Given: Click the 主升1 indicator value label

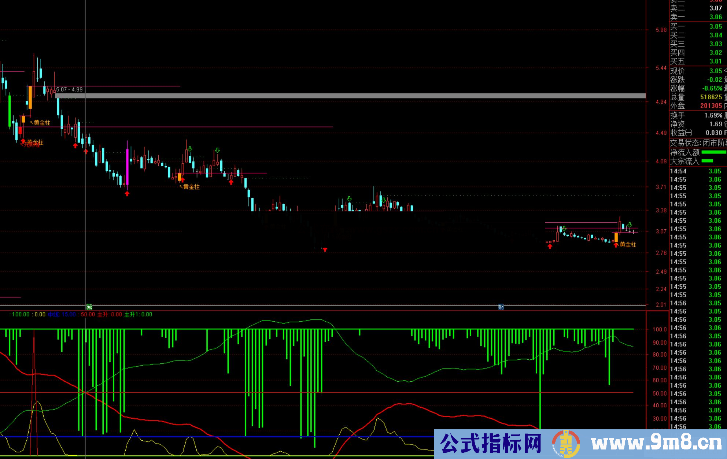Looking at the screenshot, I should (x=138, y=314).
